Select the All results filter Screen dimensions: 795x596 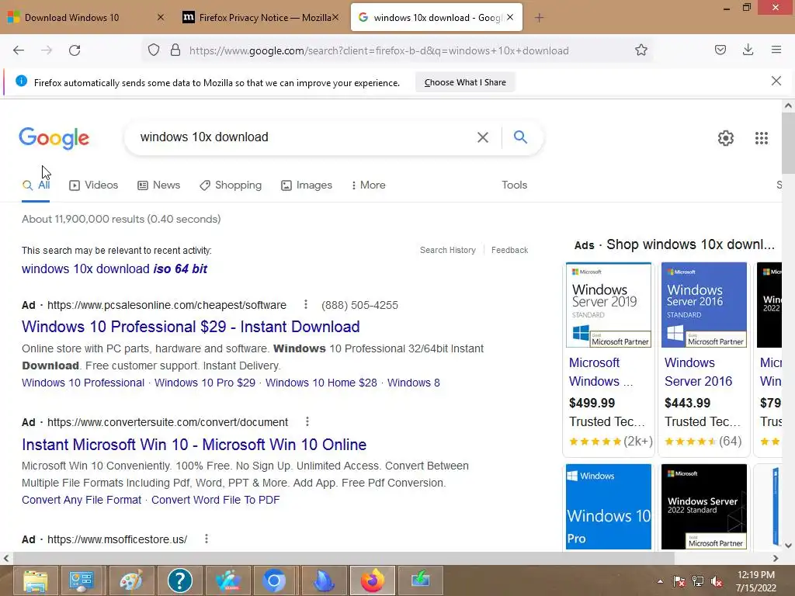[x=36, y=185]
